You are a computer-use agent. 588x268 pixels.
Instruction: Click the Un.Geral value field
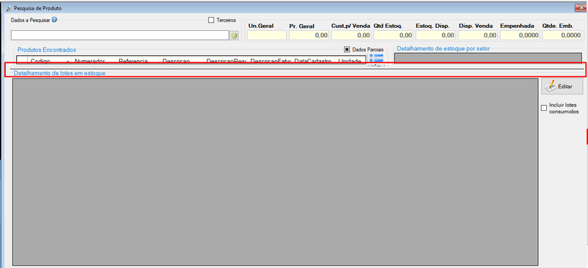pyautogui.click(x=266, y=35)
